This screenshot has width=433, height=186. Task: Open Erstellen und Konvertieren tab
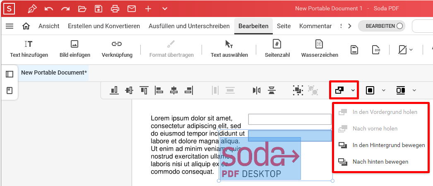(x=104, y=26)
